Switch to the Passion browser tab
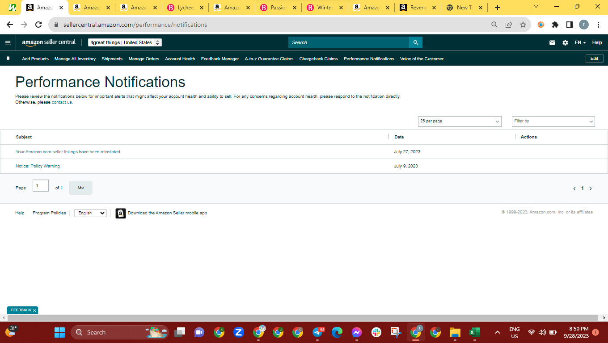 (278, 8)
